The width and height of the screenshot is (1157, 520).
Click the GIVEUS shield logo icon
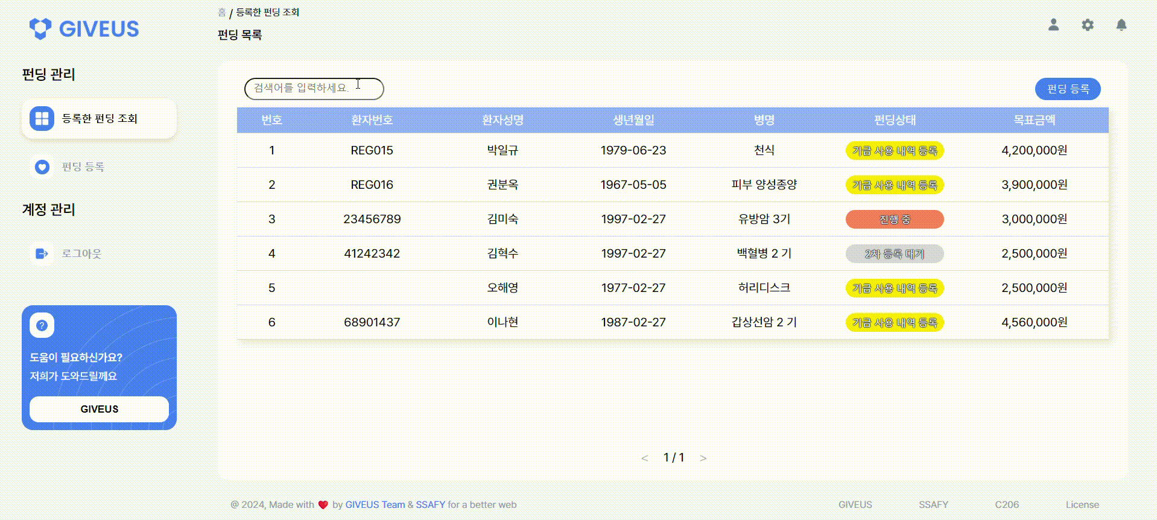[x=40, y=28]
